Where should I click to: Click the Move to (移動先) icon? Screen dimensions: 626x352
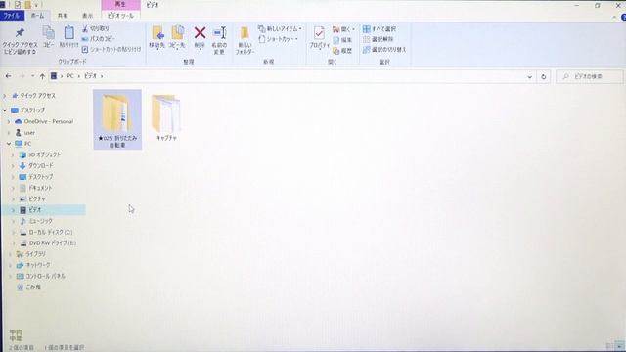(157, 33)
